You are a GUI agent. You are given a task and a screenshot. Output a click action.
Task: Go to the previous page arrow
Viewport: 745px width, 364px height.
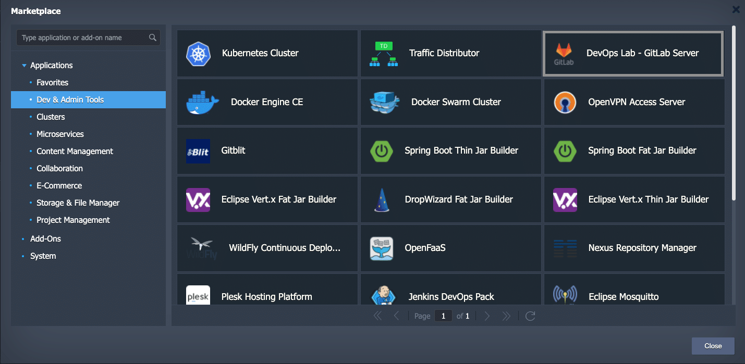(x=396, y=316)
